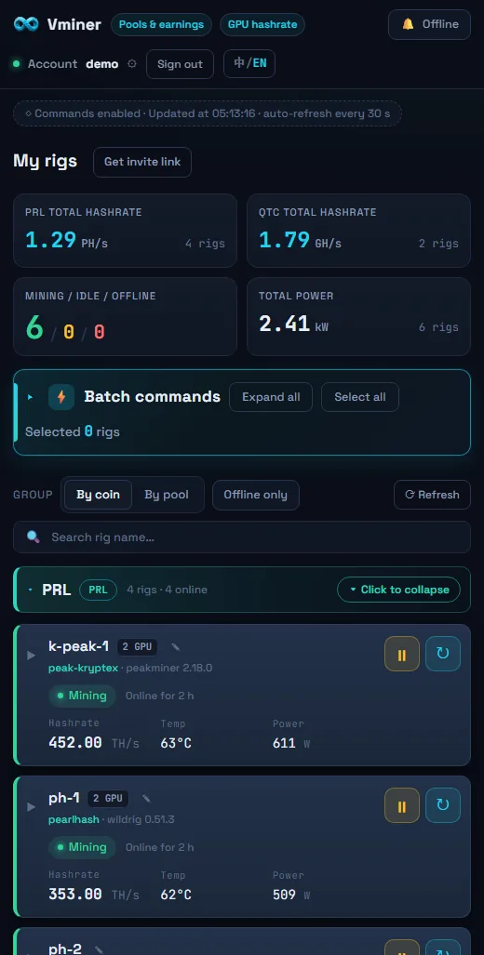Image resolution: width=484 pixels, height=955 pixels.
Task: Click the peak-kryptex pool link
Action: (84, 669)
